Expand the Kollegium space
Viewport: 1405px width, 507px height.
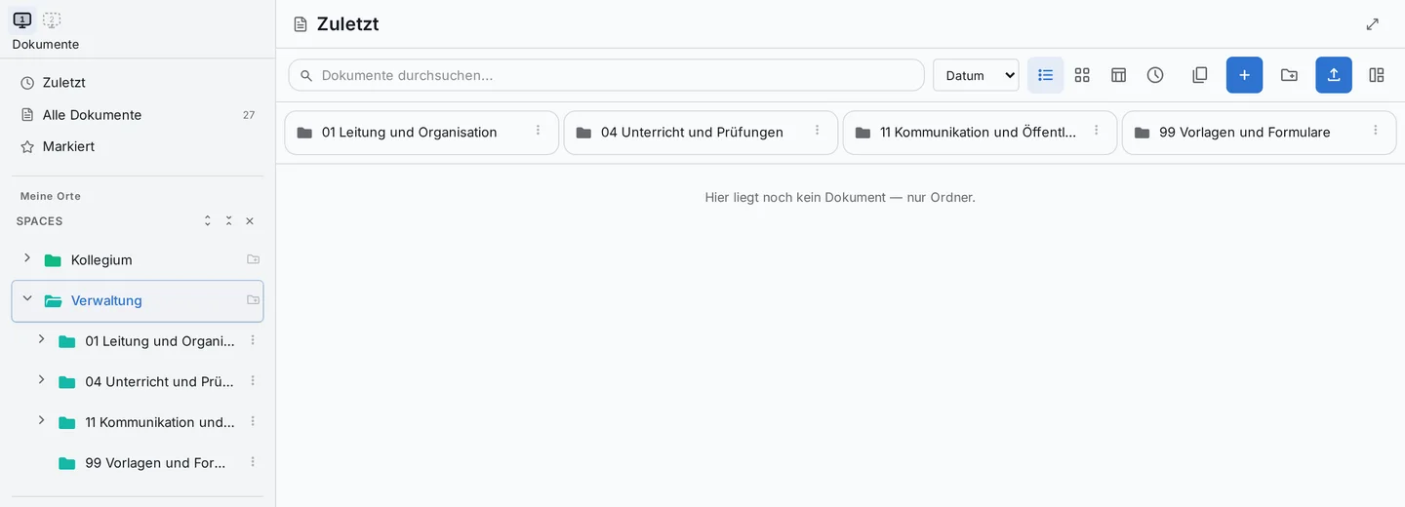(x=27, y=258)
